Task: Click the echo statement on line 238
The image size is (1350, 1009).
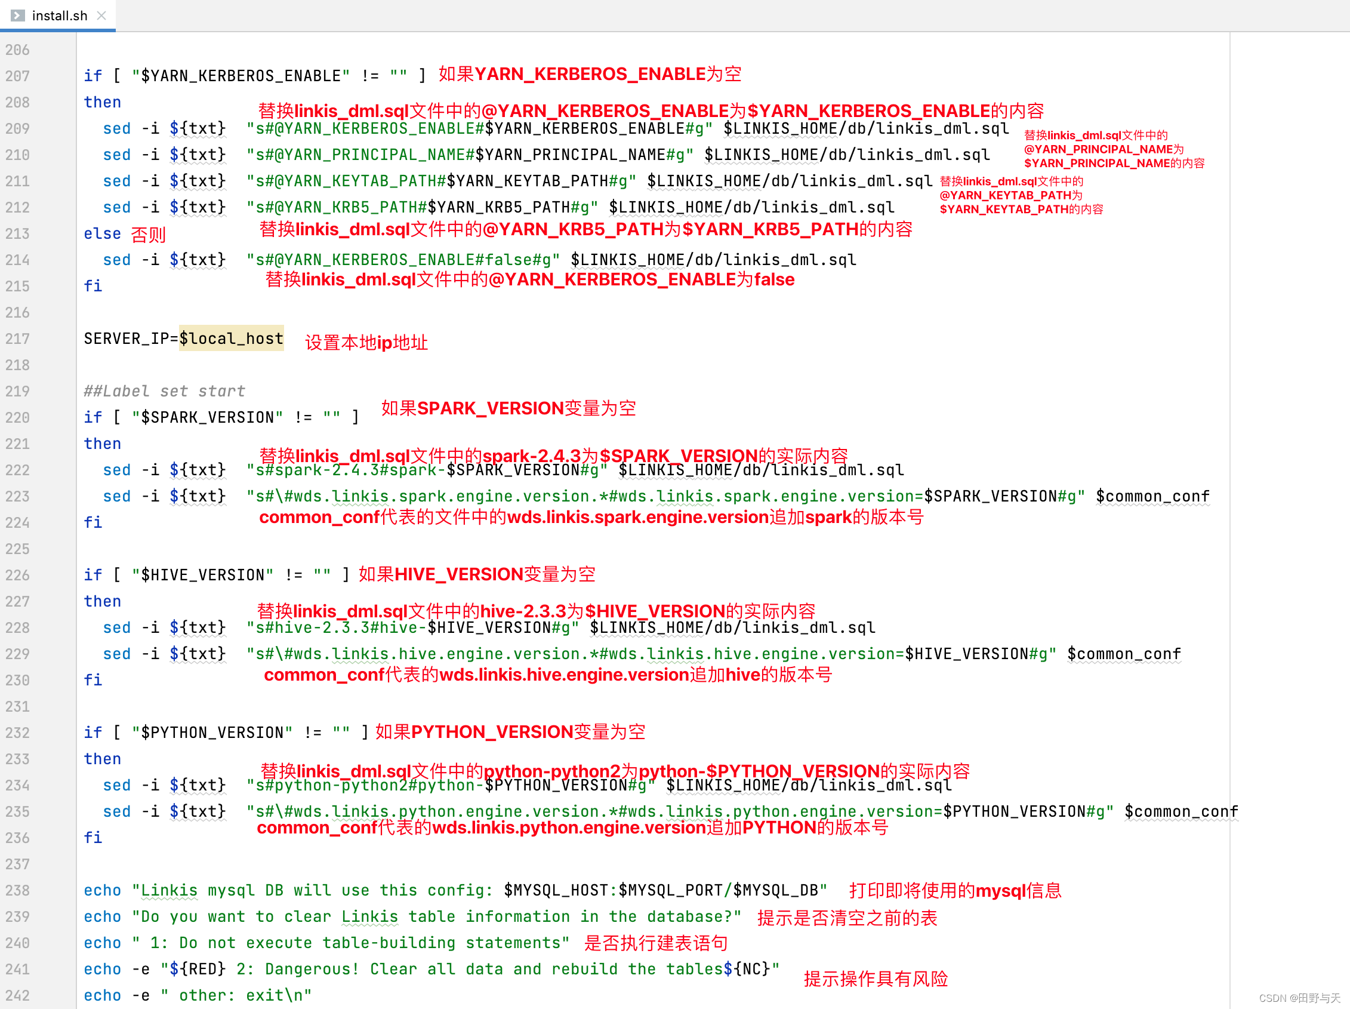Action: point(102,891)
